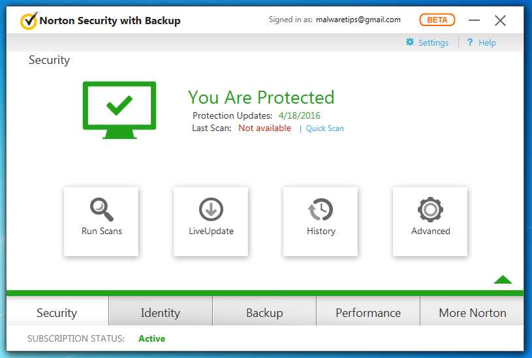
Task: Open the Settings link
Action: [x=433, y=43]
